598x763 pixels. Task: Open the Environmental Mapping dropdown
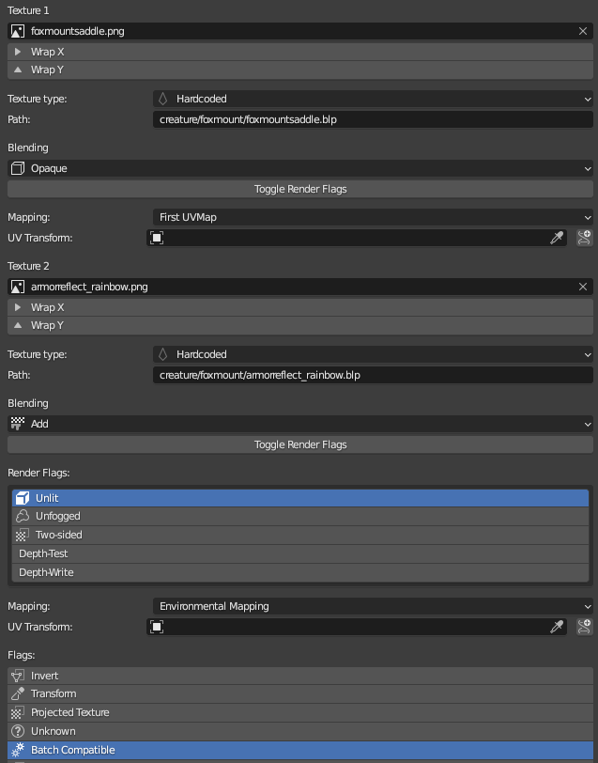[x=373, y=606]
